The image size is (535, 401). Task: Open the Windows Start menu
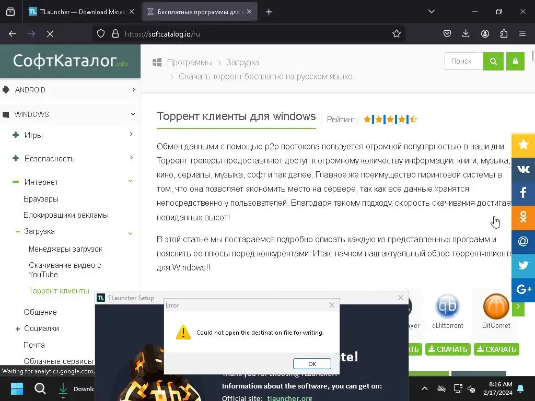coord(17,388)
